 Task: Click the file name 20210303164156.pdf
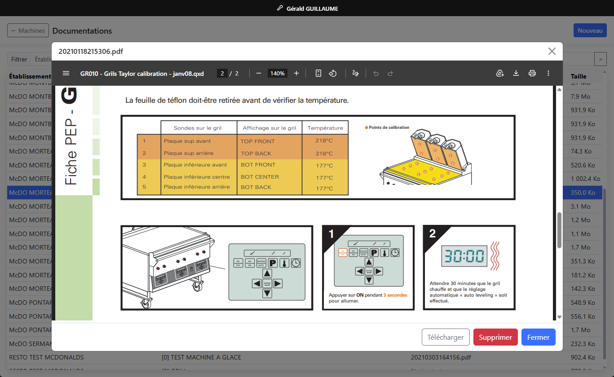pos(441,357)
